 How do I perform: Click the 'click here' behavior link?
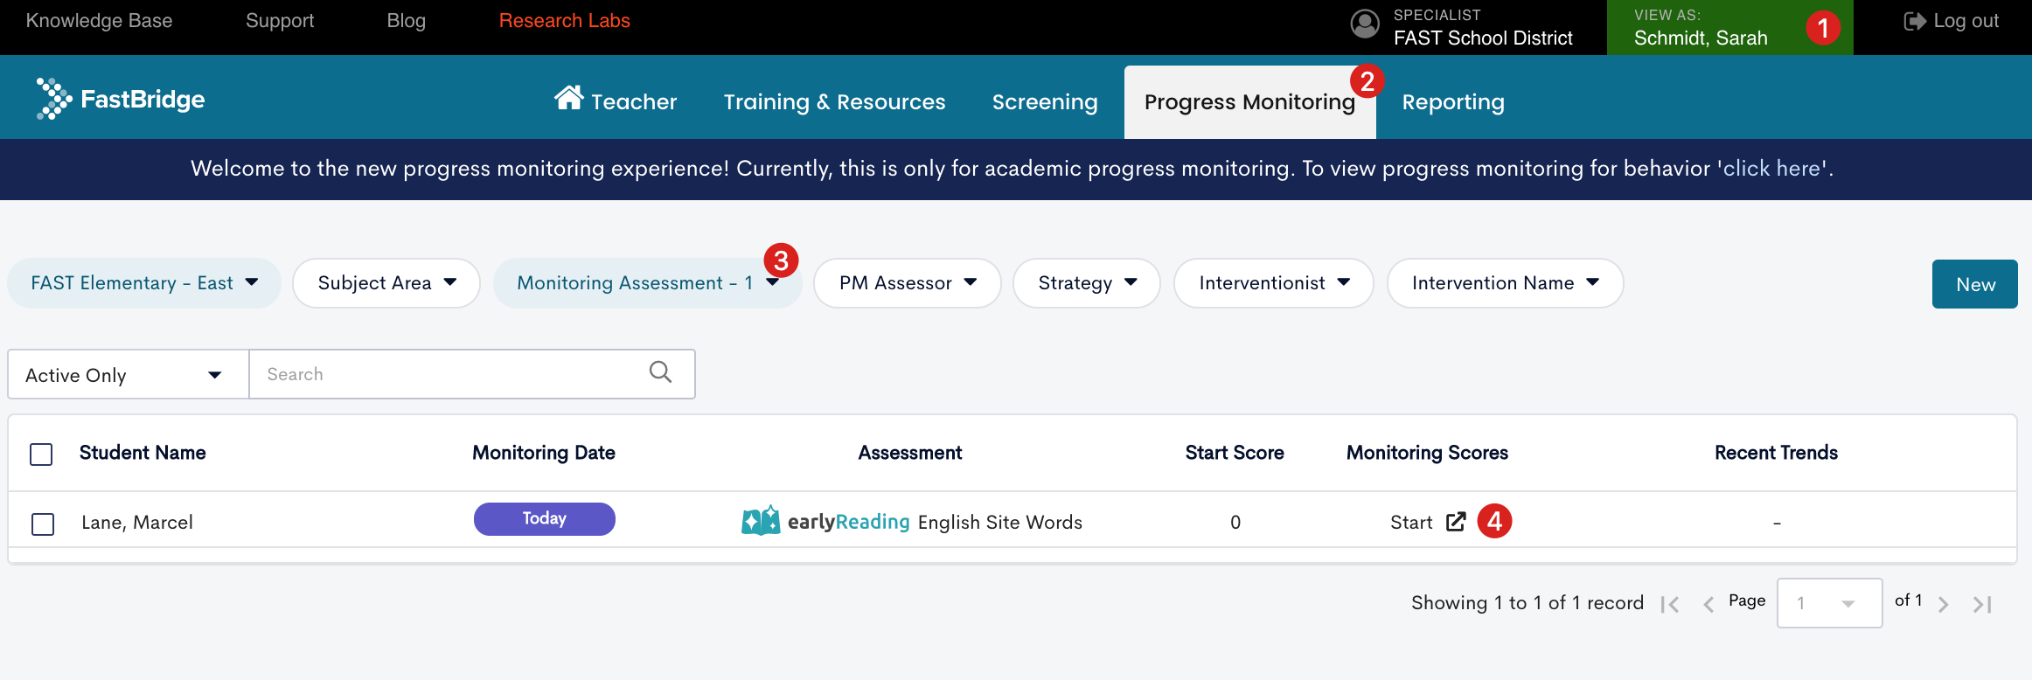1771,168
